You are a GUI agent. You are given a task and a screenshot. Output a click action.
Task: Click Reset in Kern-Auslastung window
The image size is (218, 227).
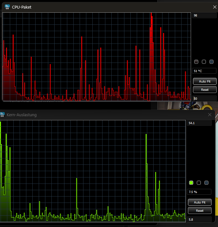tap(200, 210)
